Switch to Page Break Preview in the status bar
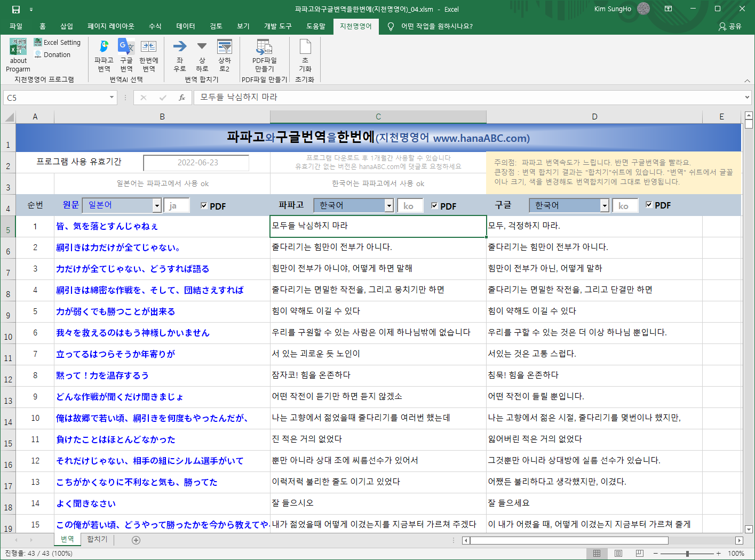The height and width of the screenshot is (560, 755). tap(640, 553)
